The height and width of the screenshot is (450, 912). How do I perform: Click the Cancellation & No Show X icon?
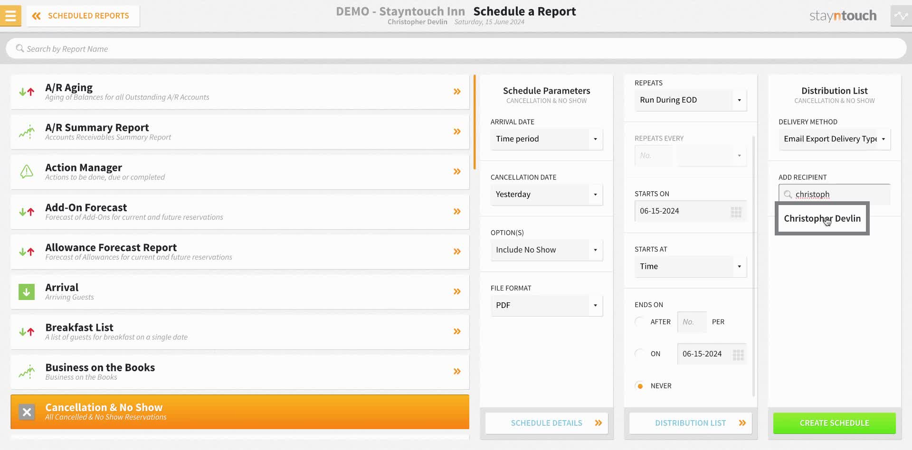click(27, 412)
